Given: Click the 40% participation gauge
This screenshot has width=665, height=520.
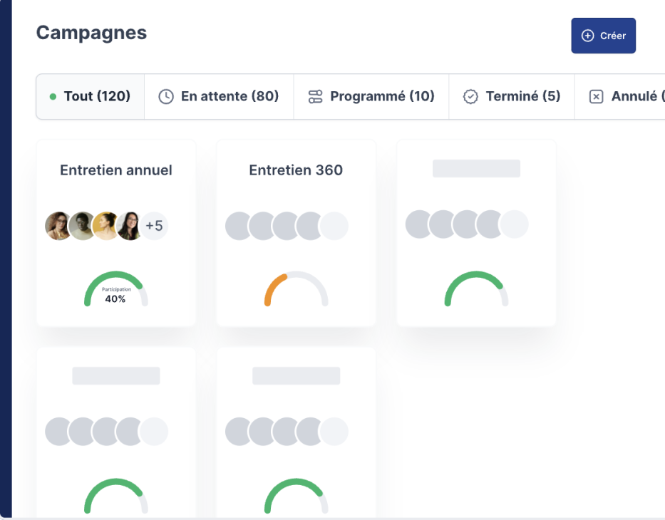Looking at the screenshot, I should tap(115, 290).
